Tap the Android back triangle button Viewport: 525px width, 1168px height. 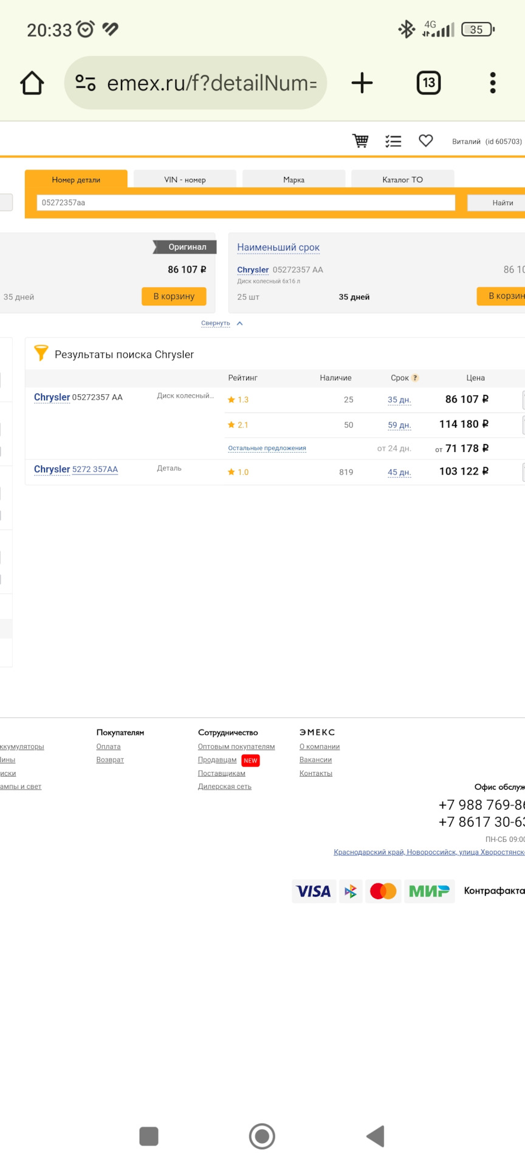(x=376, y=1136)
